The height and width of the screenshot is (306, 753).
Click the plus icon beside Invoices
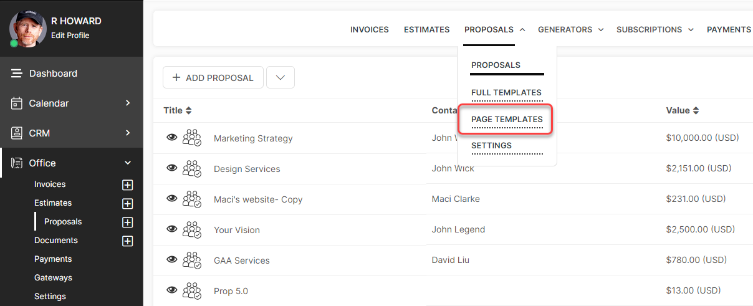128,185
